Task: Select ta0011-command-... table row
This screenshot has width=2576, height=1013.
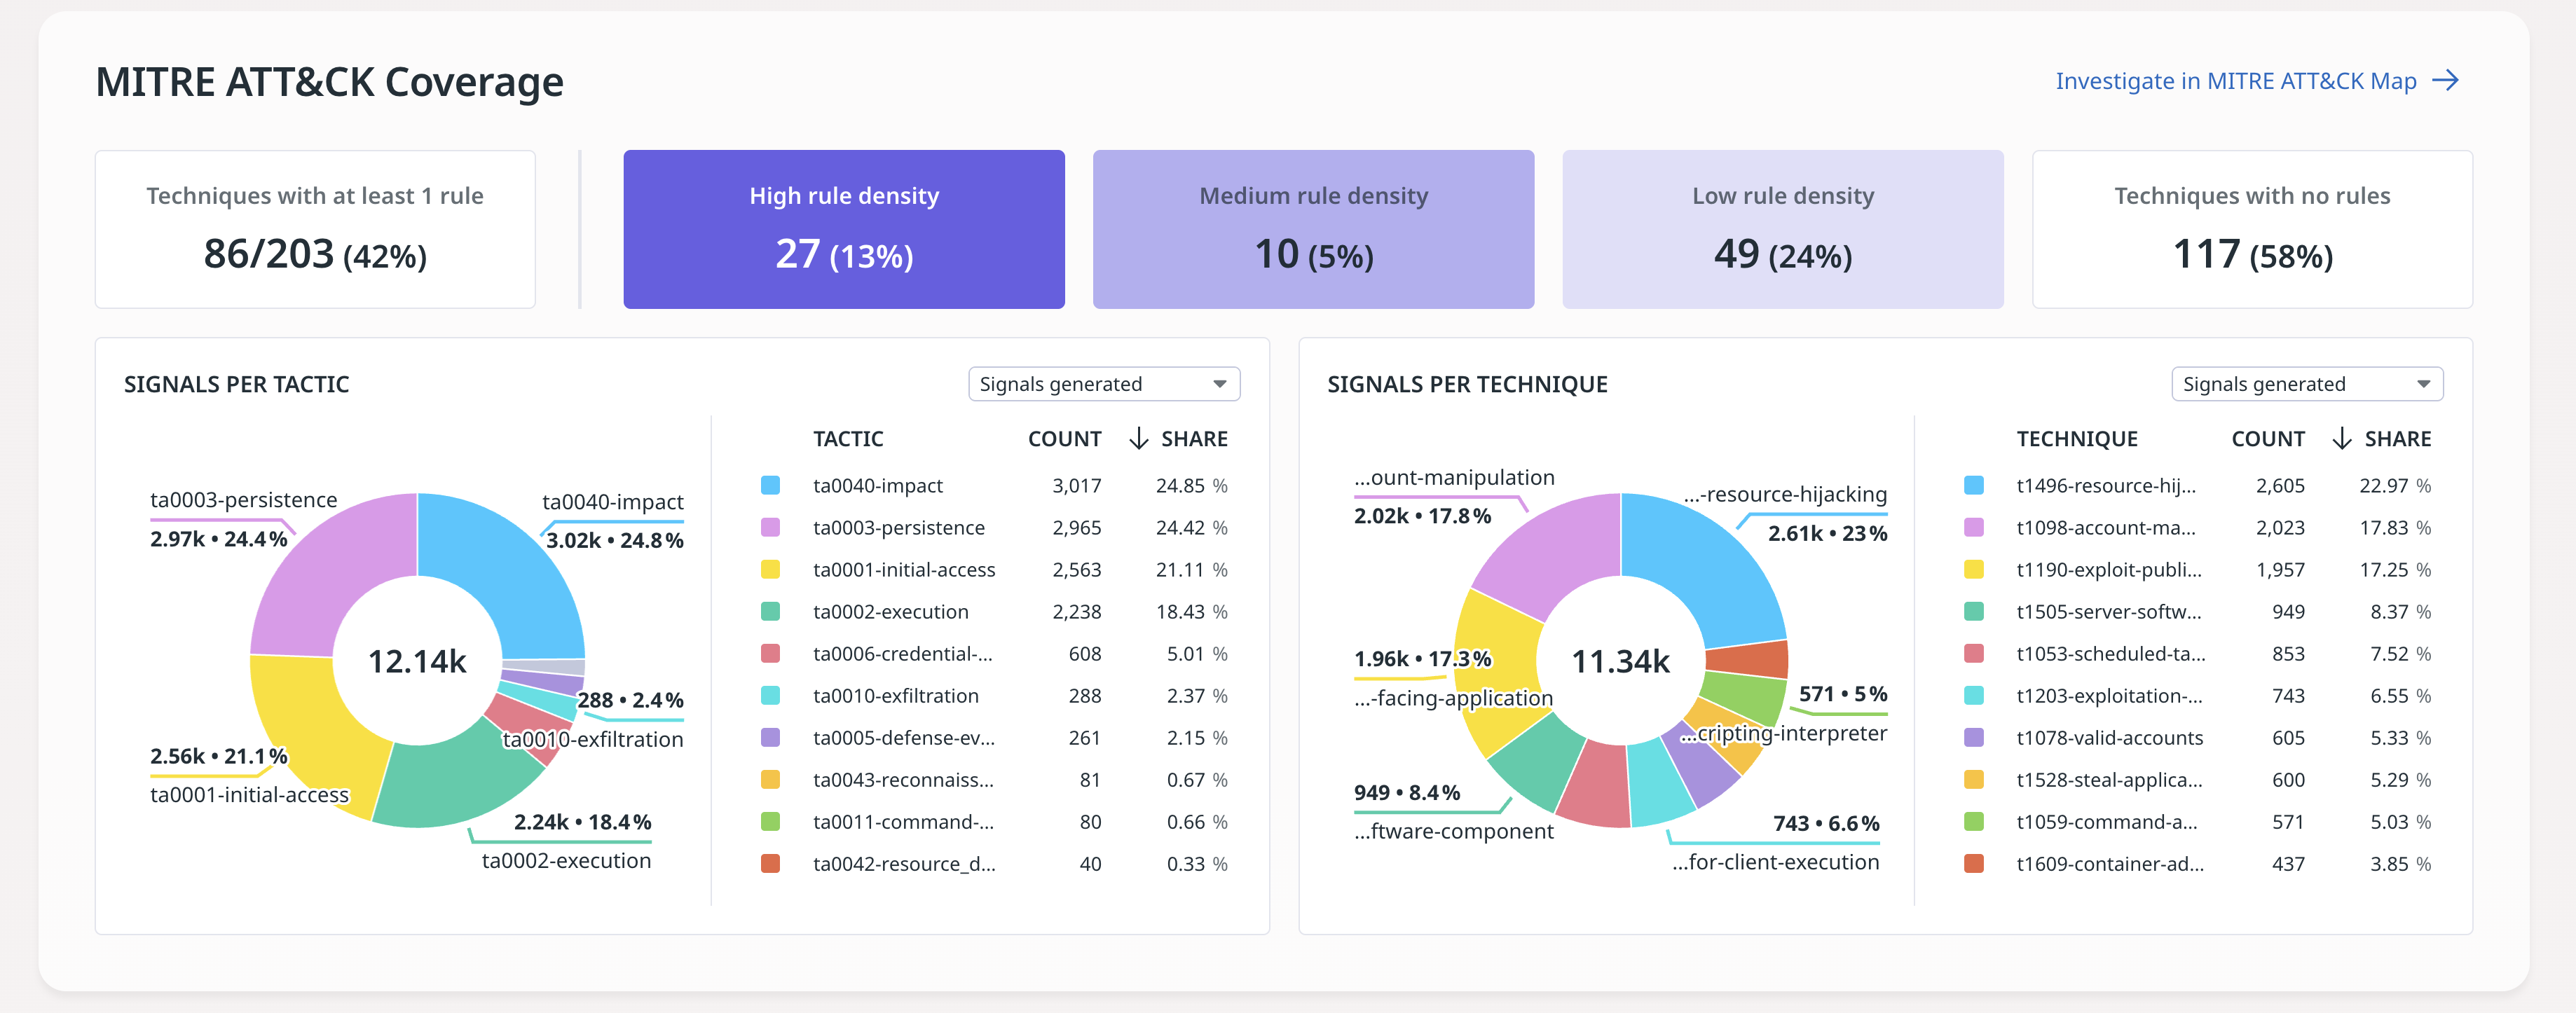Action: click(994, 821)
